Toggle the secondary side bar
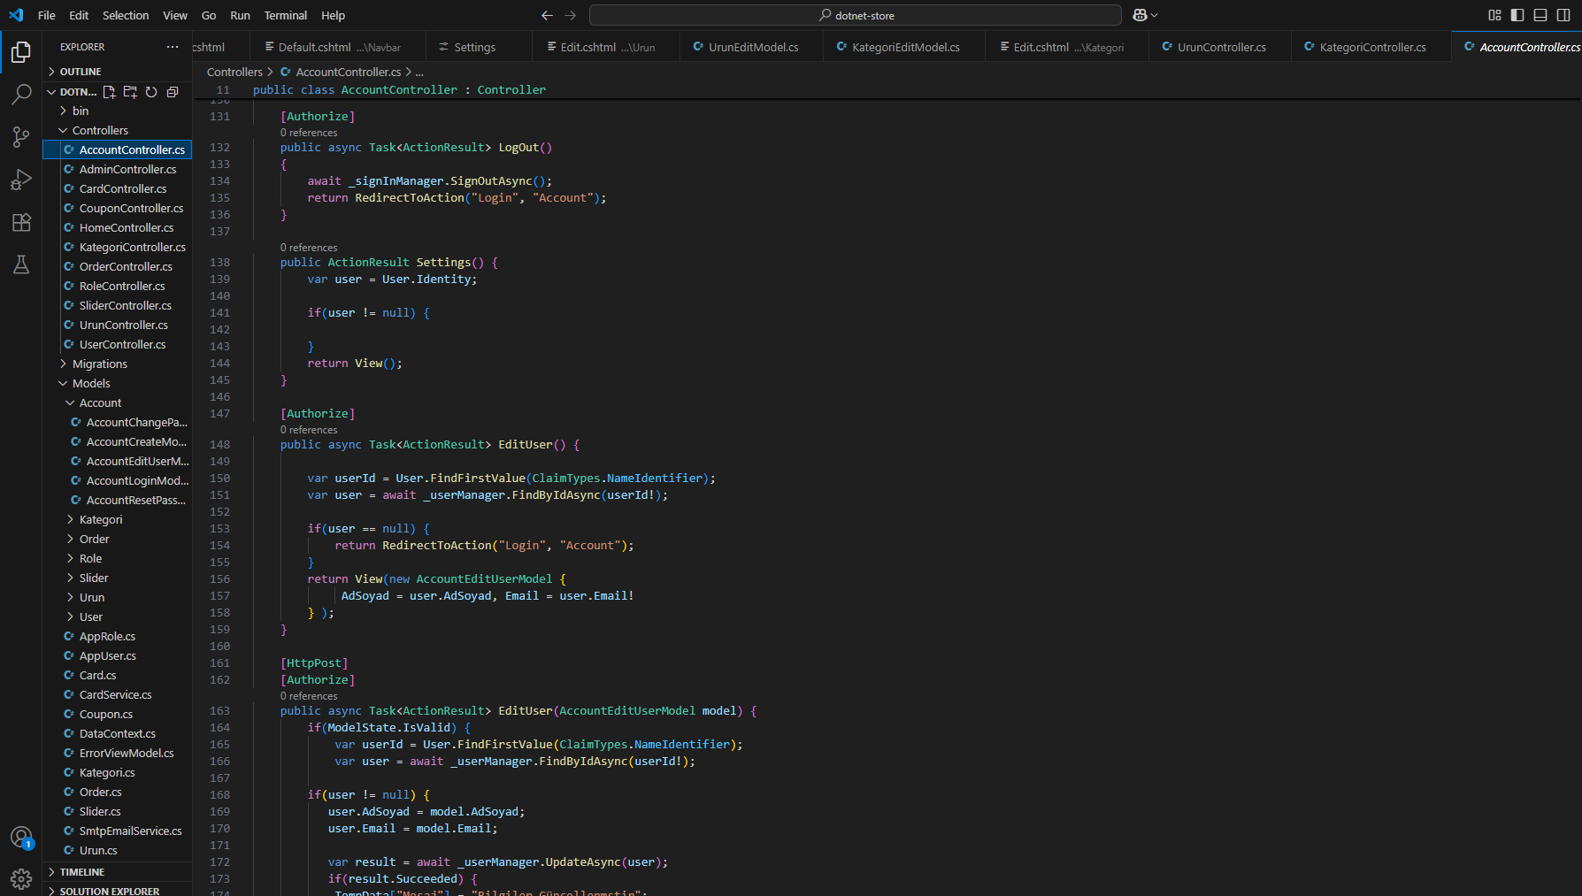Image resolution: width=1582 pixels, height=896 pixels. [1563, 15]
